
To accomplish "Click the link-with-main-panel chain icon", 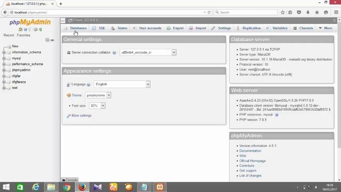I will [52, 40].
